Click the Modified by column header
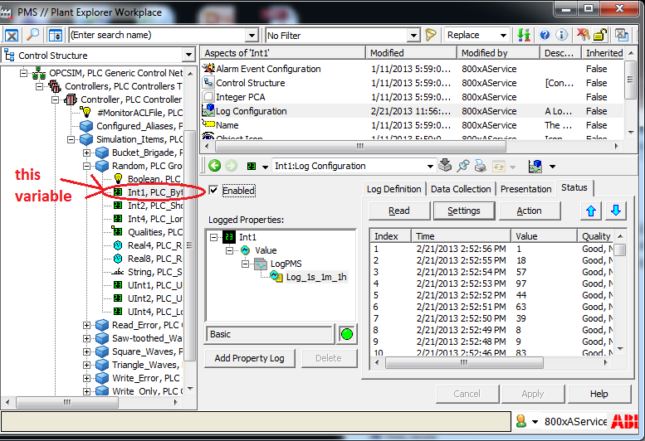 (498, 53)
